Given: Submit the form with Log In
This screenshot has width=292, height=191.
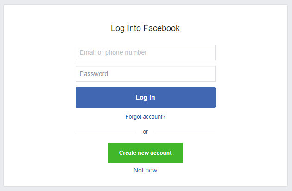Looking at the screenshot, I should coord(146,97).
